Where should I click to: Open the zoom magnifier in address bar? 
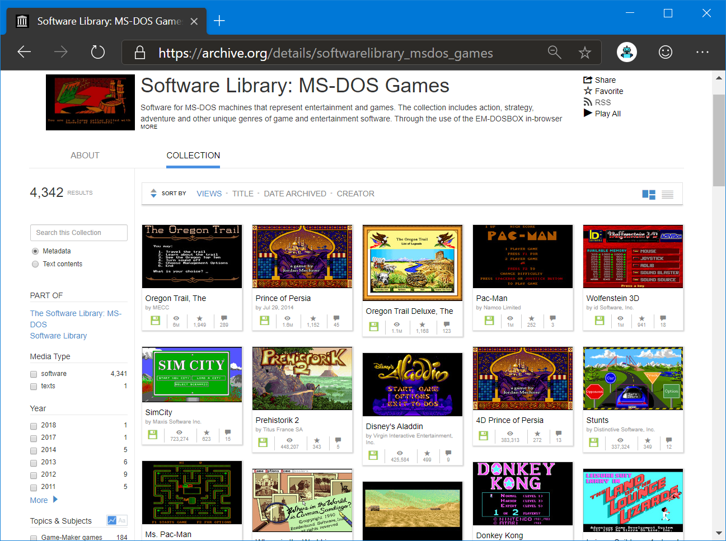(554, 52)
